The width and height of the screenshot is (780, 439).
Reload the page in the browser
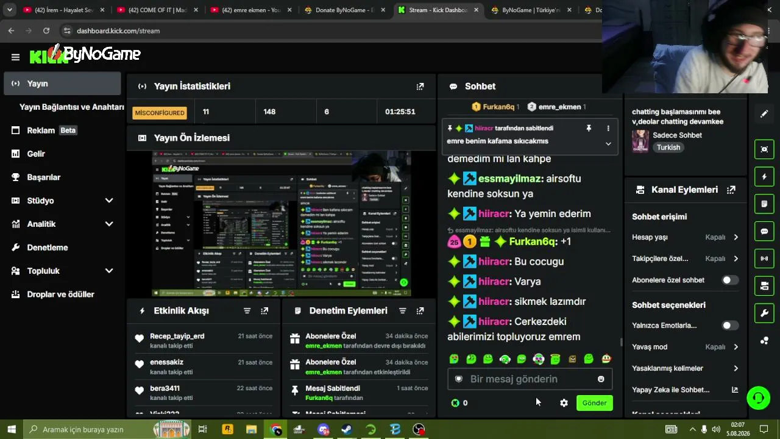46,30
